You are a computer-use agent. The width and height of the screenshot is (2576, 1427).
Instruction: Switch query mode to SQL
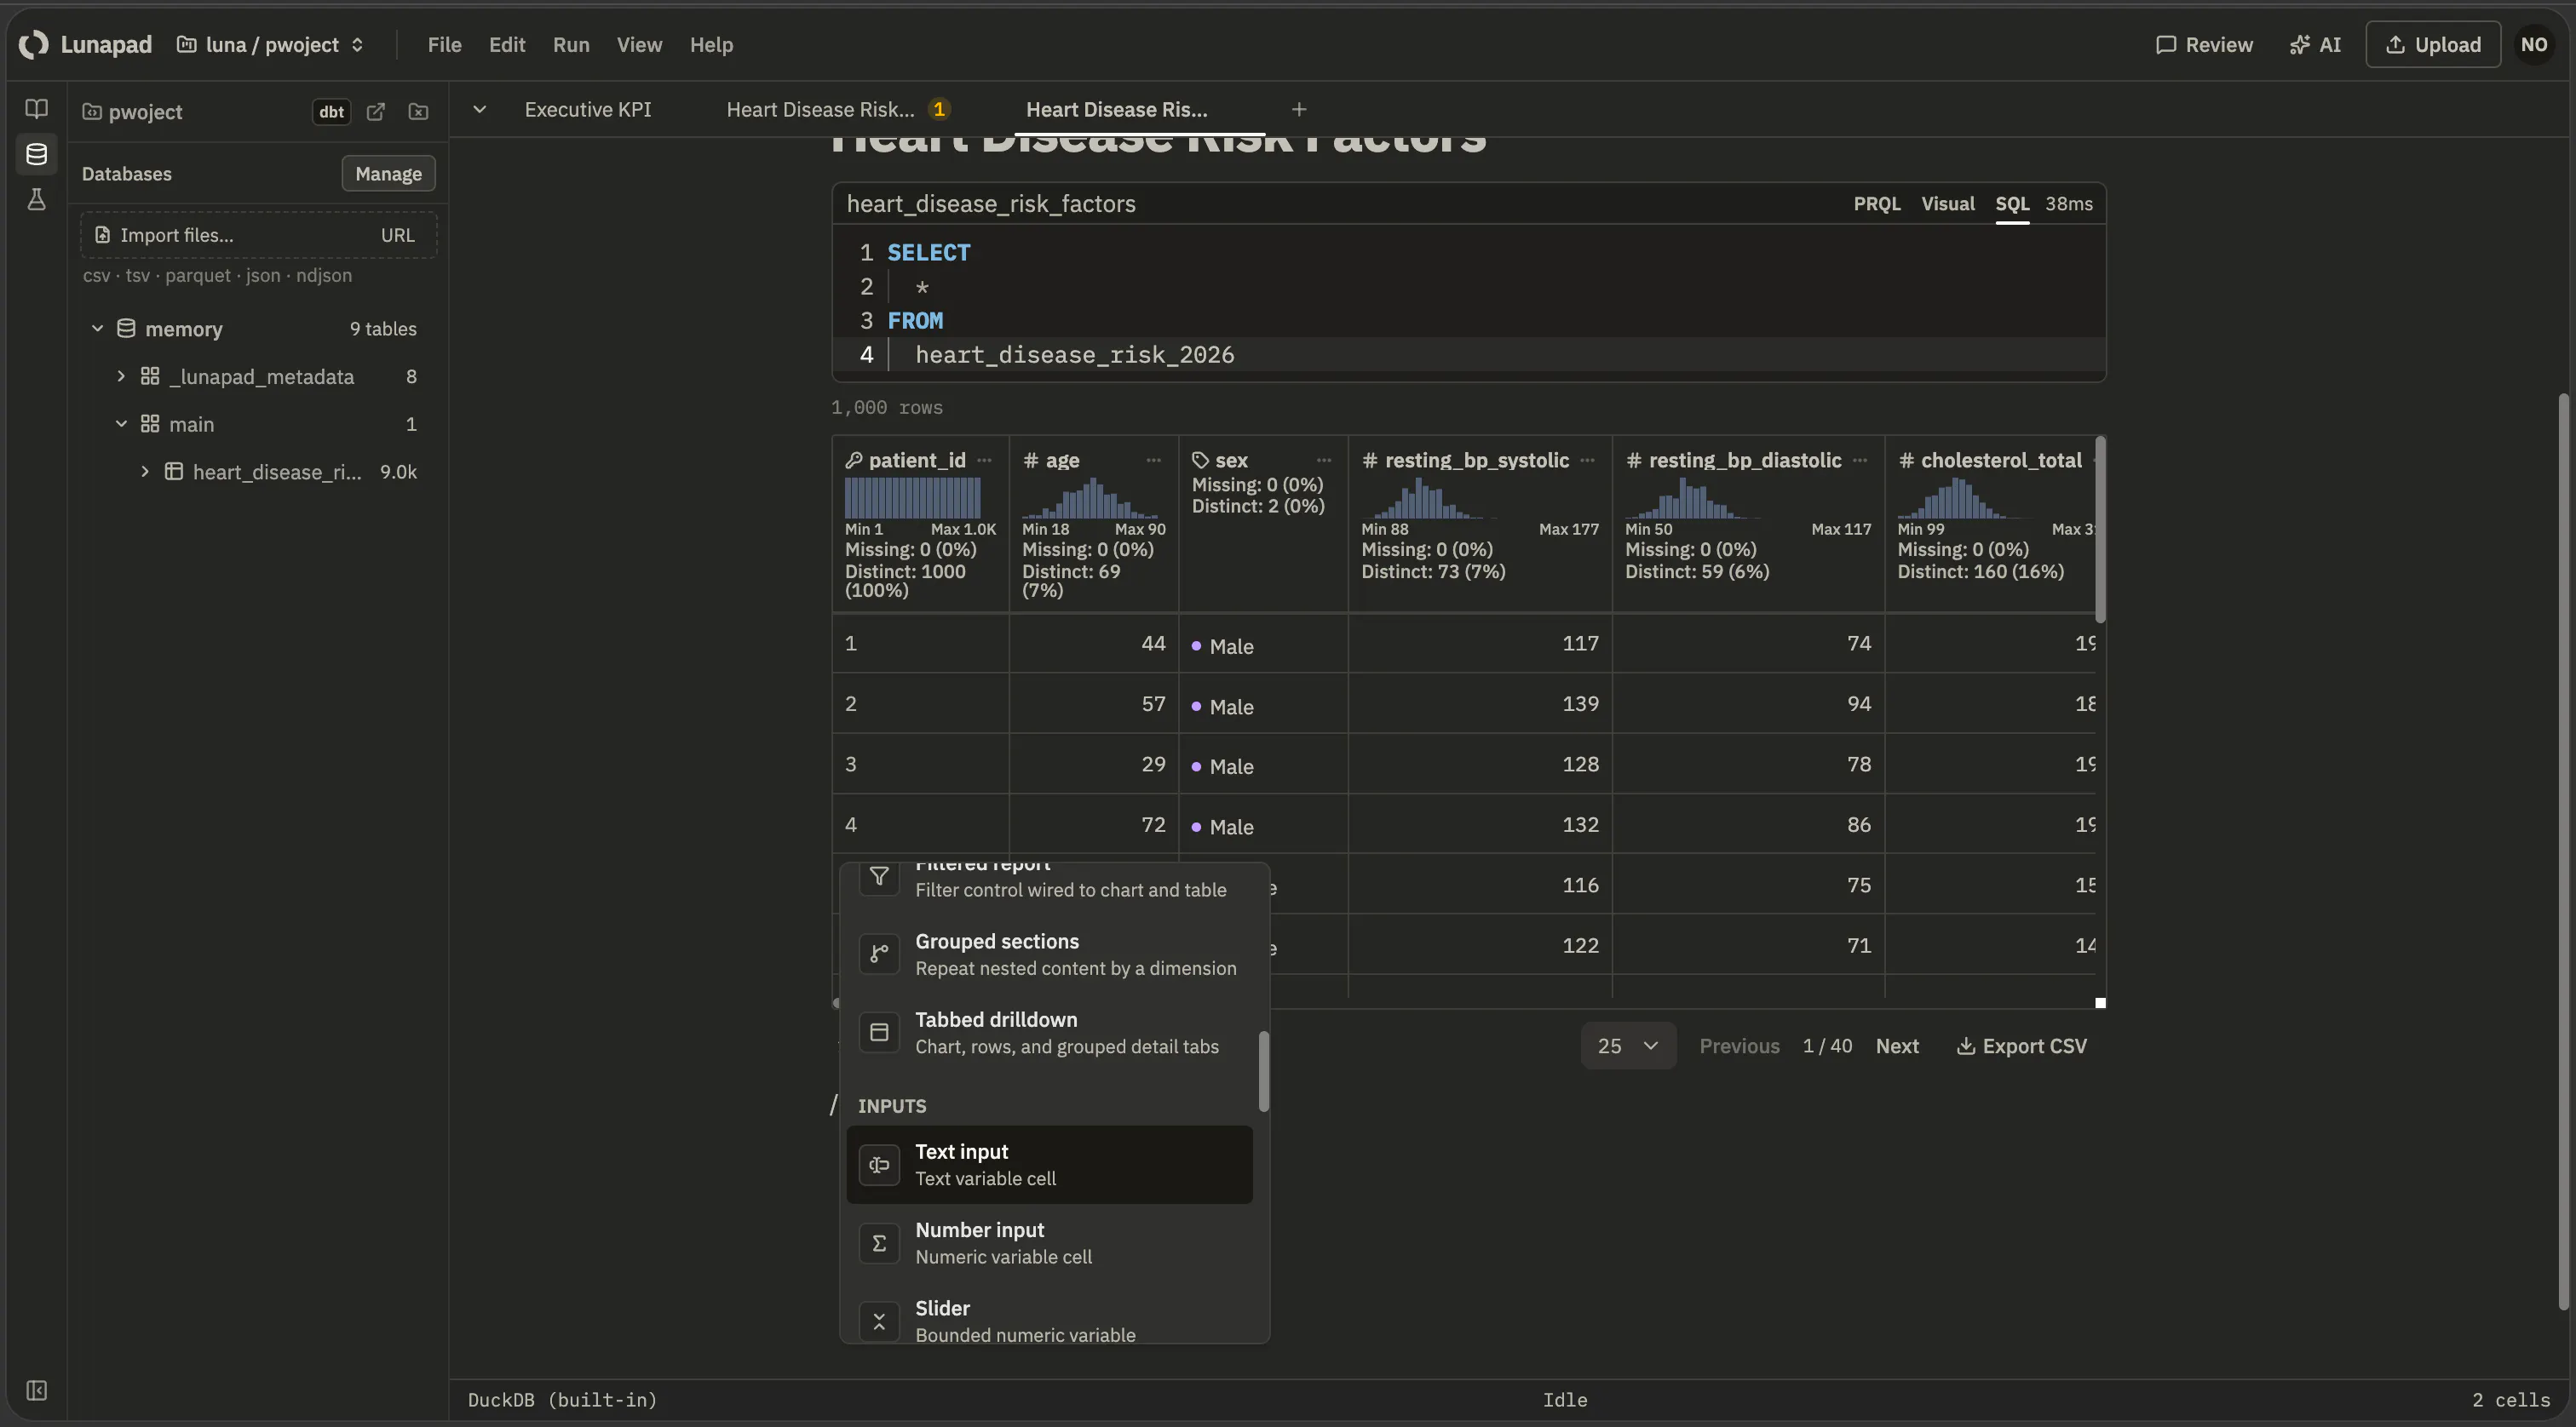[x=2011, y=203]
